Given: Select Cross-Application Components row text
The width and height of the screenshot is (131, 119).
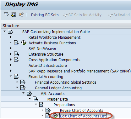Looking at the screenshot, I should (54, 60).
